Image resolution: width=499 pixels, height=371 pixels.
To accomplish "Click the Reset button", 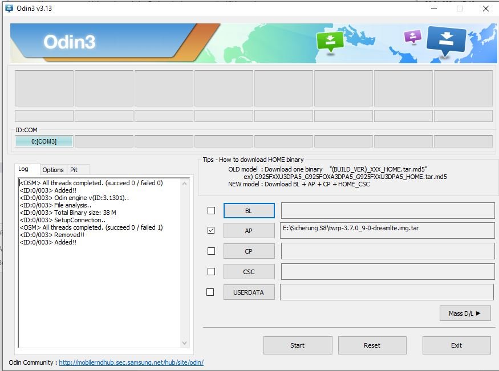I will (x=372, y=345).
